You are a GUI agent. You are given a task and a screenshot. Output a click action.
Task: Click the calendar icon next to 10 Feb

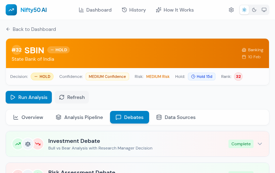tap(244, 57)
